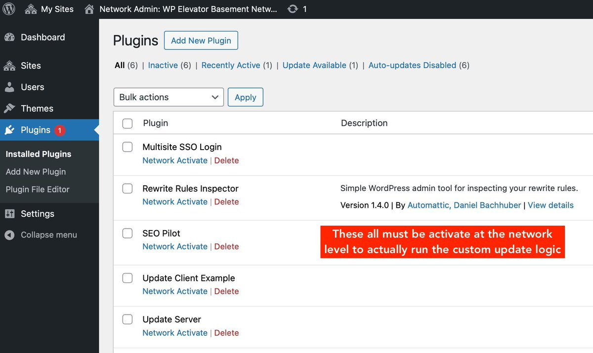This screenshot has height=353, width=593.
Task: Delete the Update Server plugin
Action: pos(226,333)
